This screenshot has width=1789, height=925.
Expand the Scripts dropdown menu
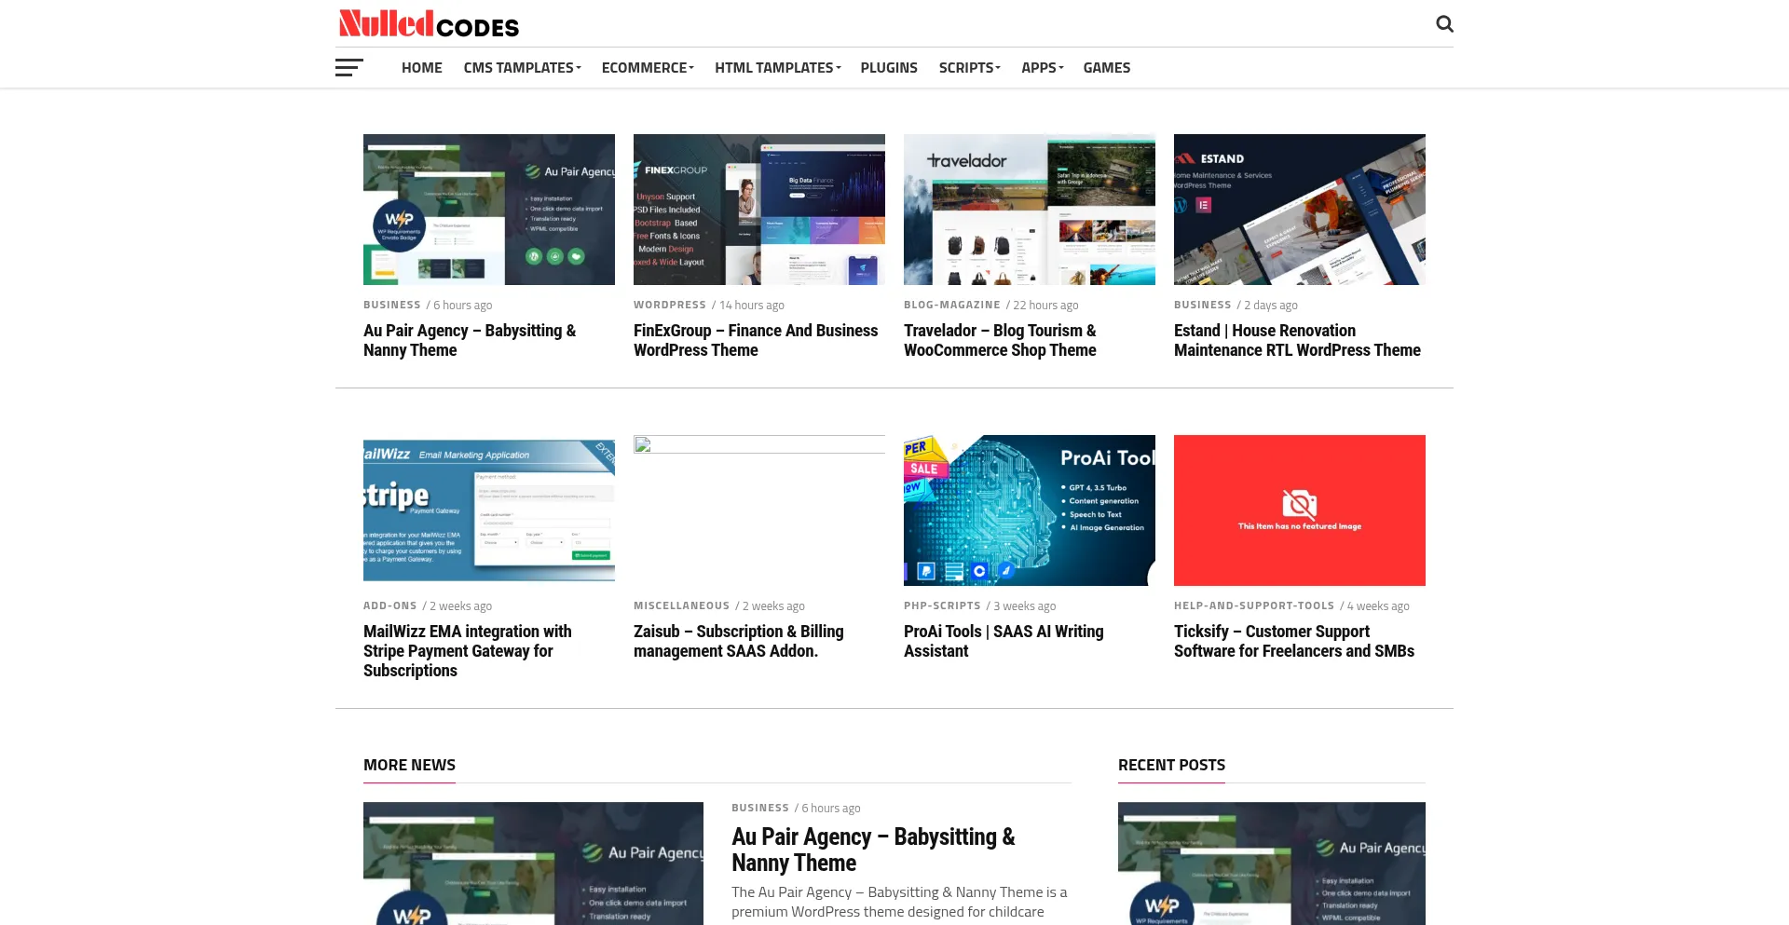point(969,68)
